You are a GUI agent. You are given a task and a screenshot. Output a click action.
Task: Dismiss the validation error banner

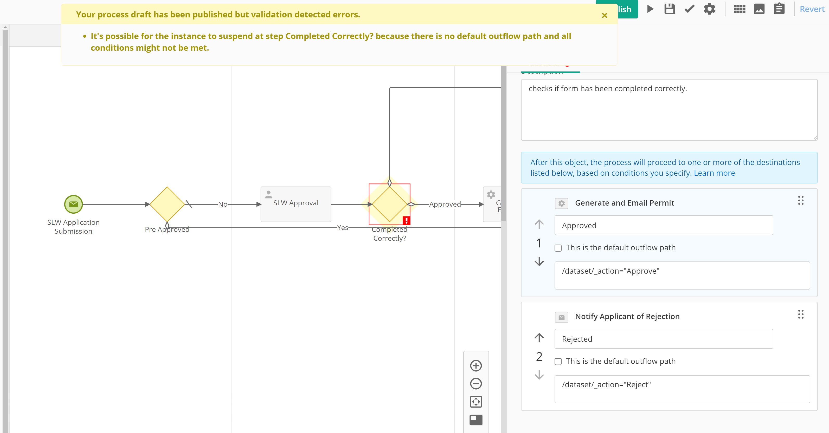[604, 15]
